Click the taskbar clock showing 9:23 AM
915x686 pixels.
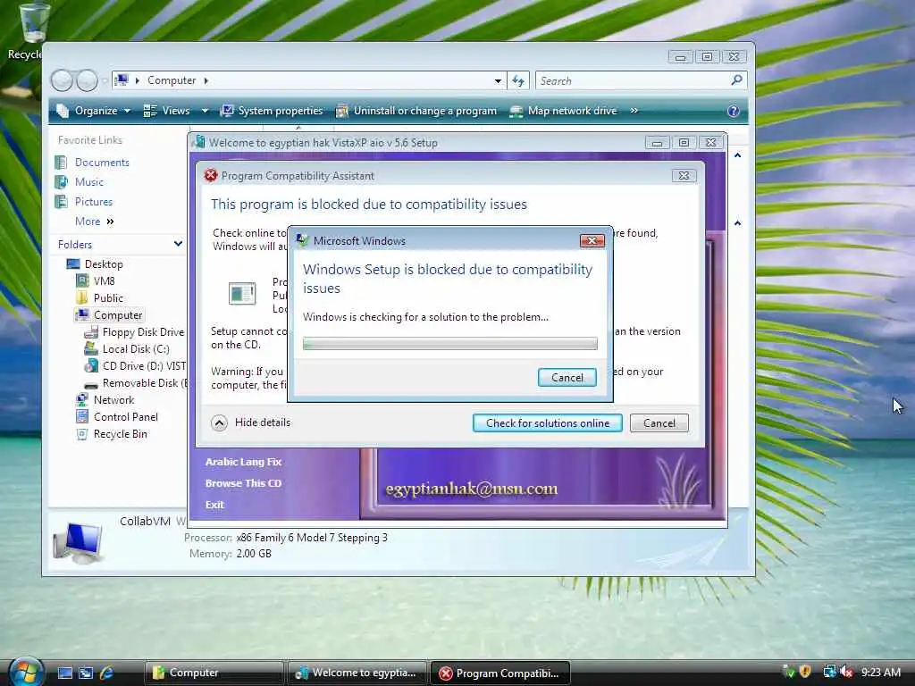pos(880,672)
